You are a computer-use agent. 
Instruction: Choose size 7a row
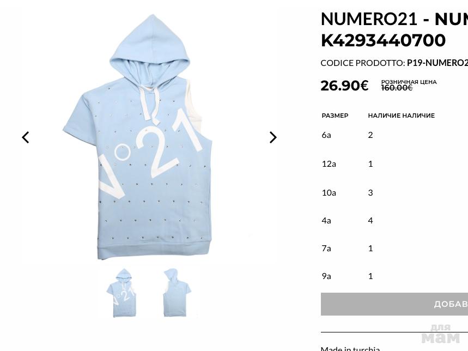[394, 249]
